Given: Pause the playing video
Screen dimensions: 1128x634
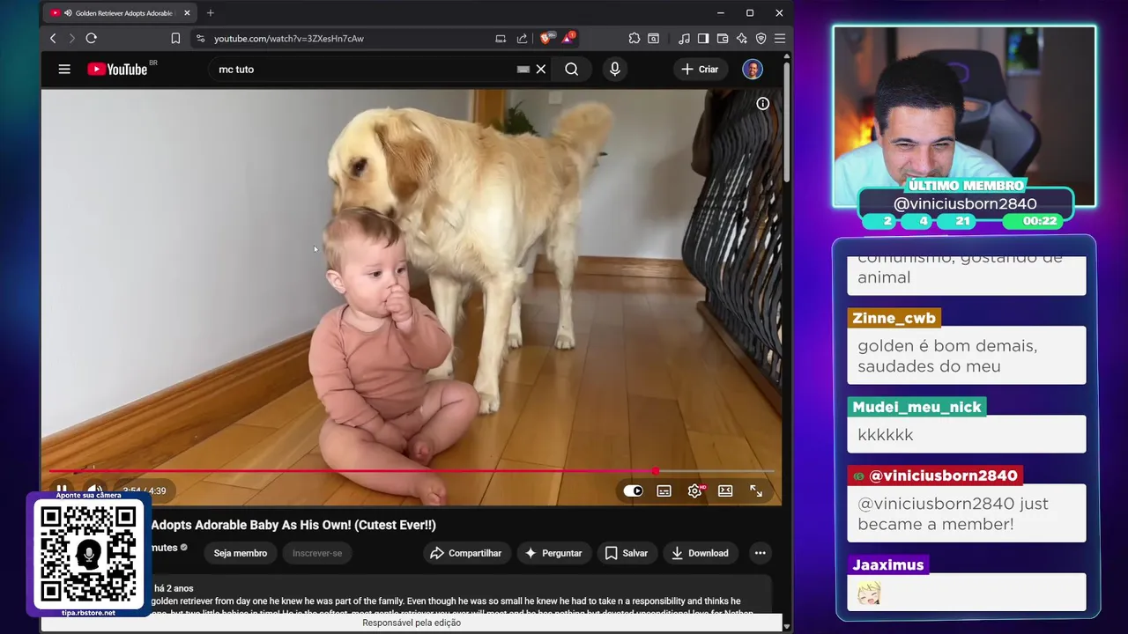Looking at the screenshot, I should coord(62,490).
